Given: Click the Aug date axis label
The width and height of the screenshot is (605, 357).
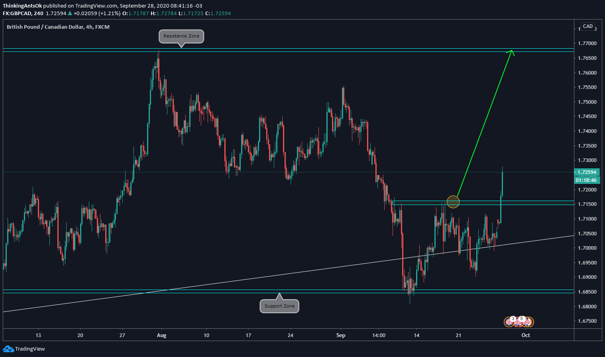Looking at the screenshot, I should pos(161,335).
